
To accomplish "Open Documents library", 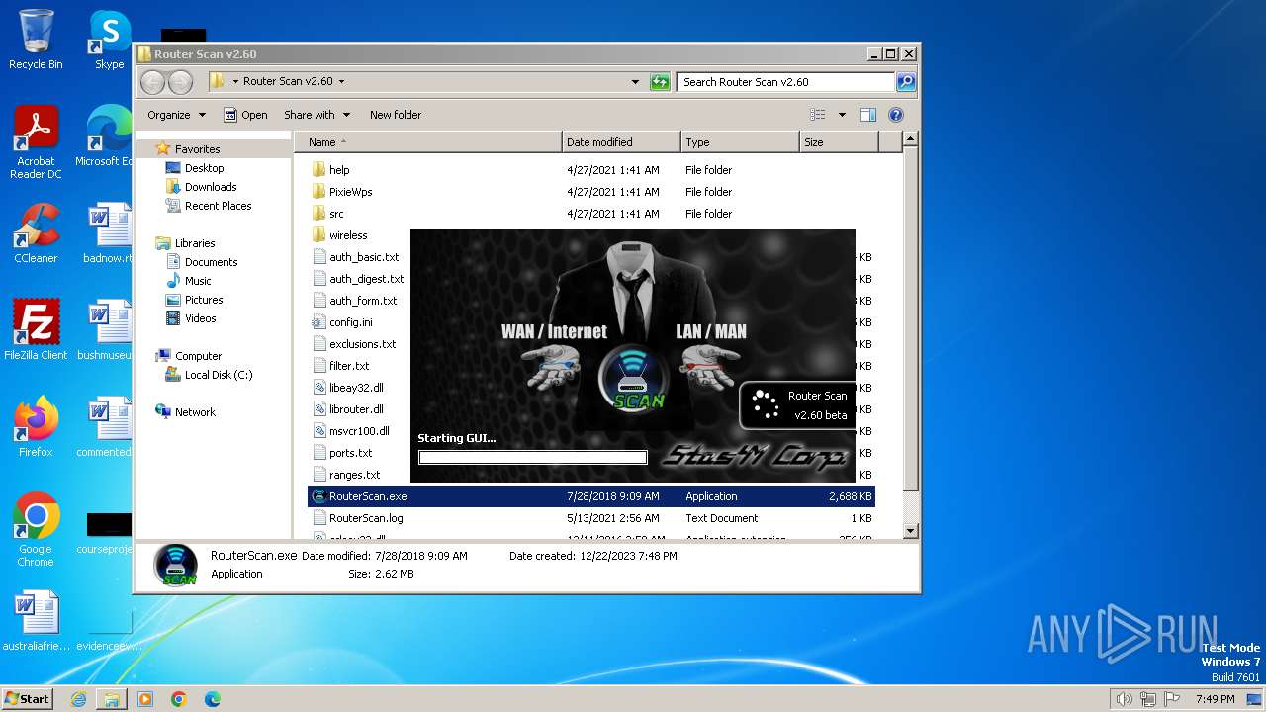I will (x=202, y=262).
